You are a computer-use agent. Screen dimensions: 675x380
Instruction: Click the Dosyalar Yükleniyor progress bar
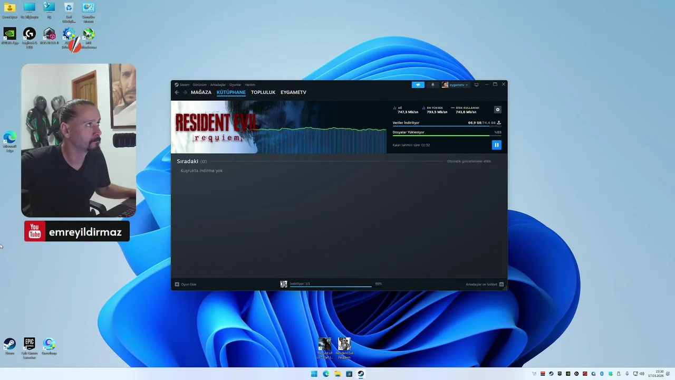[x=447, y=136]
